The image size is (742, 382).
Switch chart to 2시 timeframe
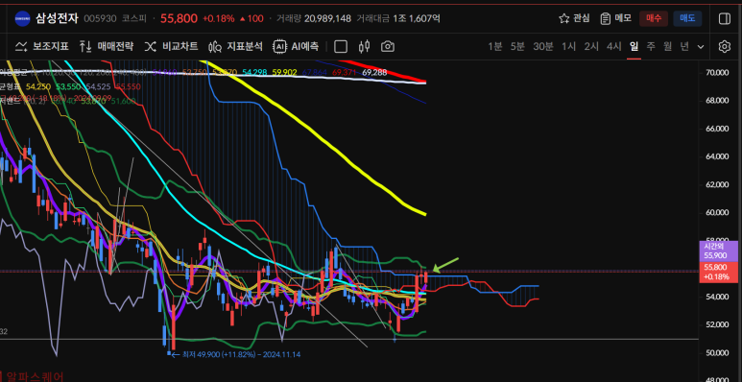pyautogui.click(x=591, y=46)
